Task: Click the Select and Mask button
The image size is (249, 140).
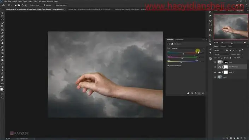Action: pyautogui.click(x=61, y=5)
